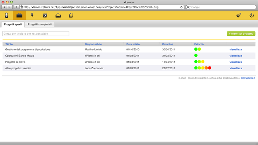Open the envelope mail icon

(x=58, y=15)
